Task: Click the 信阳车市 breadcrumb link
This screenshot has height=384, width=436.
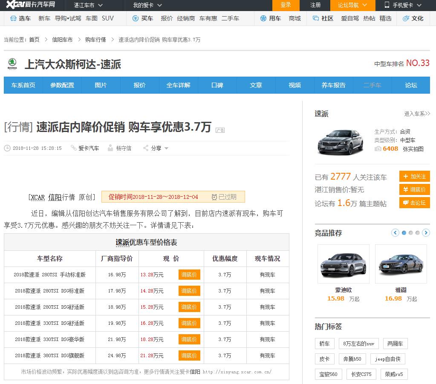Action: click(62, 40)
